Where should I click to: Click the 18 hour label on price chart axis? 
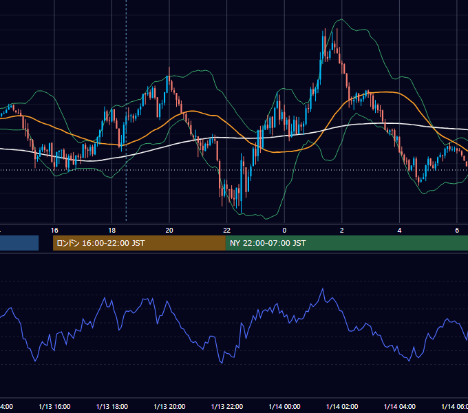(x=112, y=231)
